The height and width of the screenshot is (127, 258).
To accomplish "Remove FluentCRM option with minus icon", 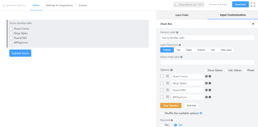I will tap(210, 90).
